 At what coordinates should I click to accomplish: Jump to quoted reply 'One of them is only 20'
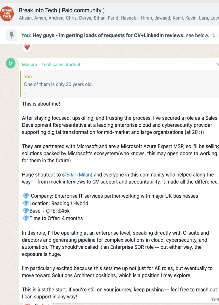pyautogui.click(x=120, y=84)
